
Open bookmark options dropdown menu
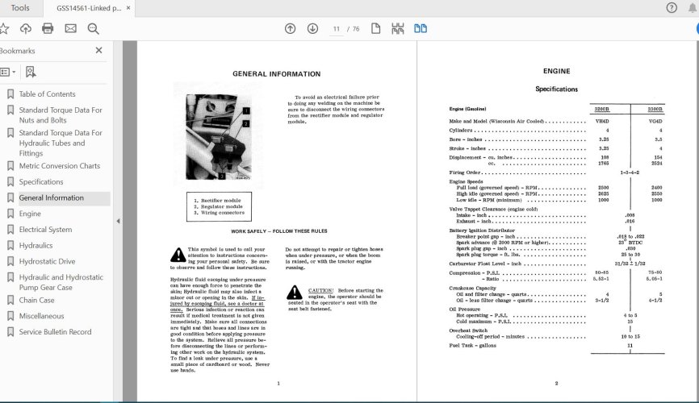click(9, 72)
